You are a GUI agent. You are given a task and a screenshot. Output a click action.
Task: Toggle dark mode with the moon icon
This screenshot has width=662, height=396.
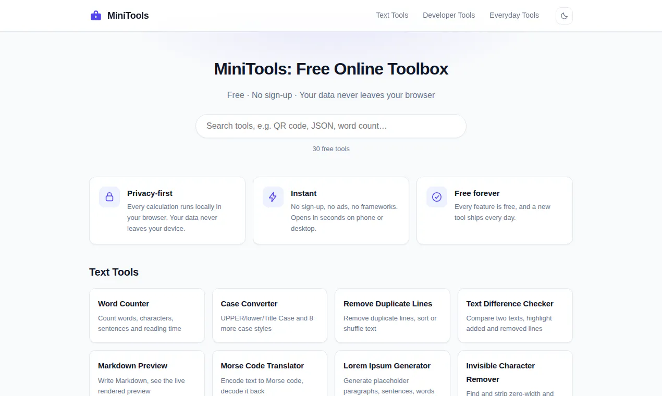click(x=564, y=16)
